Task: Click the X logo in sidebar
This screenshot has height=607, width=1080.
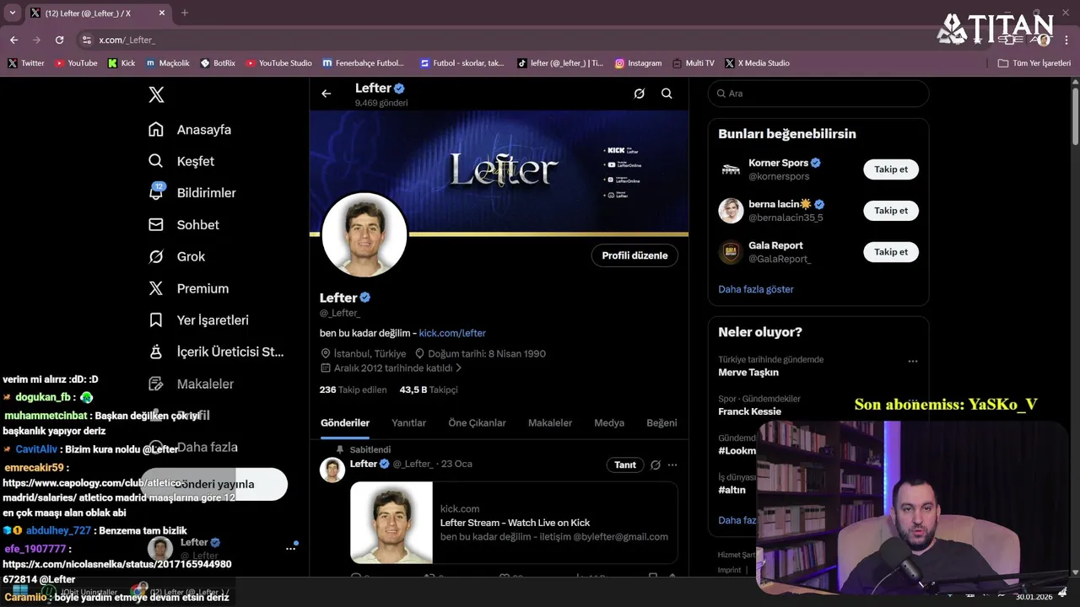Action: [x=156, y=94]
